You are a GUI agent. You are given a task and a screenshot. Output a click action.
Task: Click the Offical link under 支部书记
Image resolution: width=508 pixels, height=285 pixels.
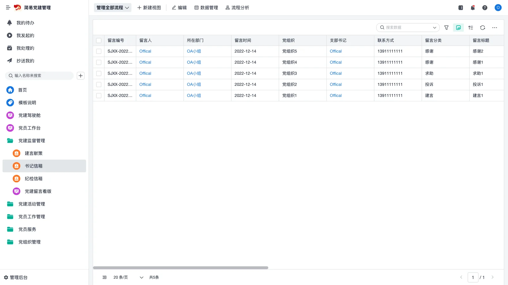click(x=335, y=51)
